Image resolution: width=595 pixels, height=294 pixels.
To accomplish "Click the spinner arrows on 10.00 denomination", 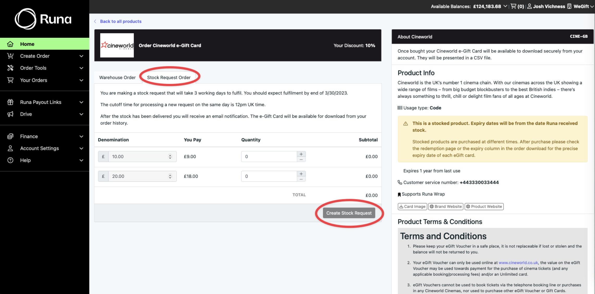I will 170,157.
